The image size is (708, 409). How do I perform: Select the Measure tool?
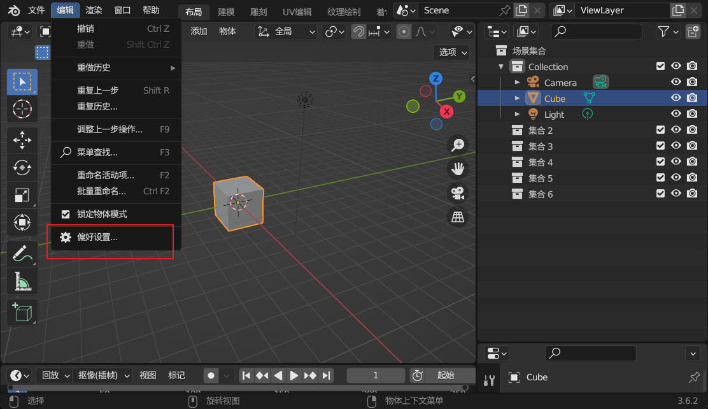pyautogui.click(x=22, y=280)
